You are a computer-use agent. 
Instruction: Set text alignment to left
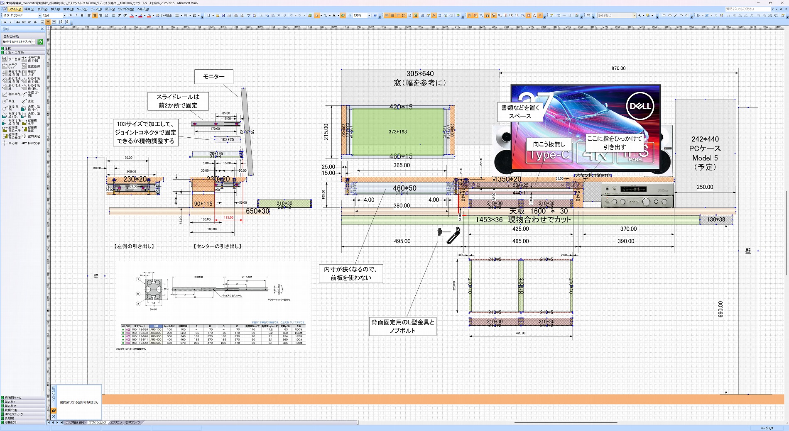pos(89,15)
